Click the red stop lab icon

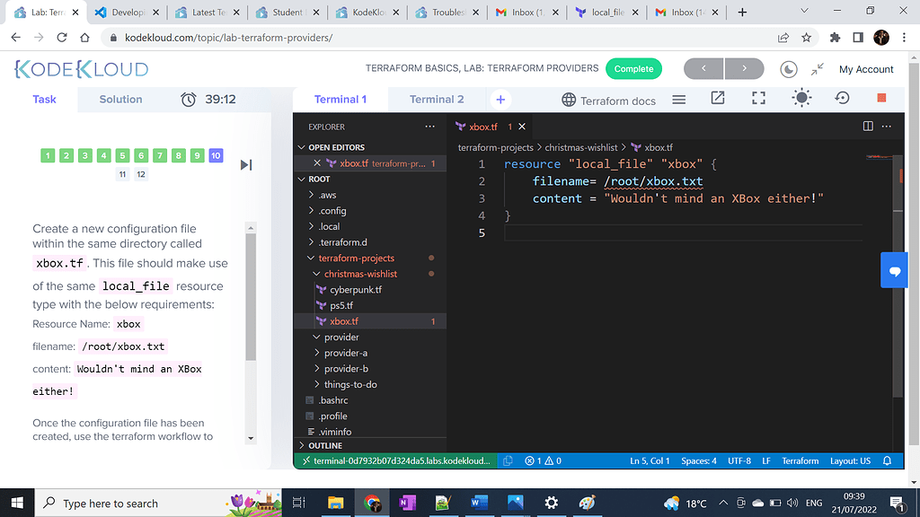(881, 99)
